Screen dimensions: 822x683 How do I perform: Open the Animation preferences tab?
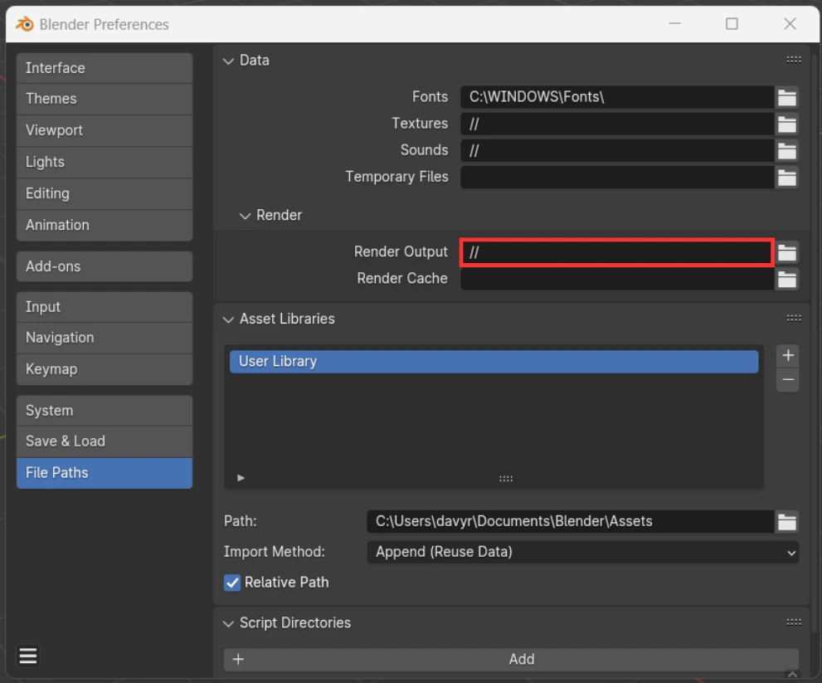tap(105, 225)
